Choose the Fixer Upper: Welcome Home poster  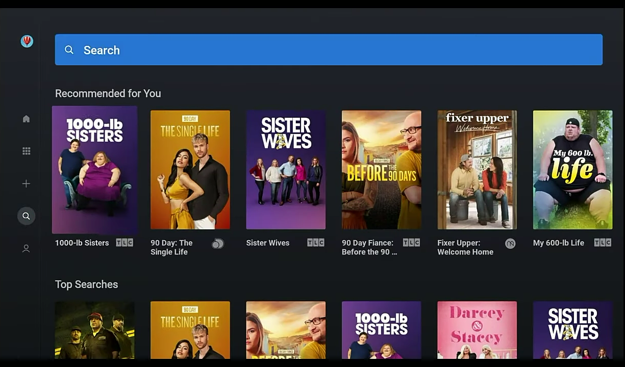pos(477,170)
